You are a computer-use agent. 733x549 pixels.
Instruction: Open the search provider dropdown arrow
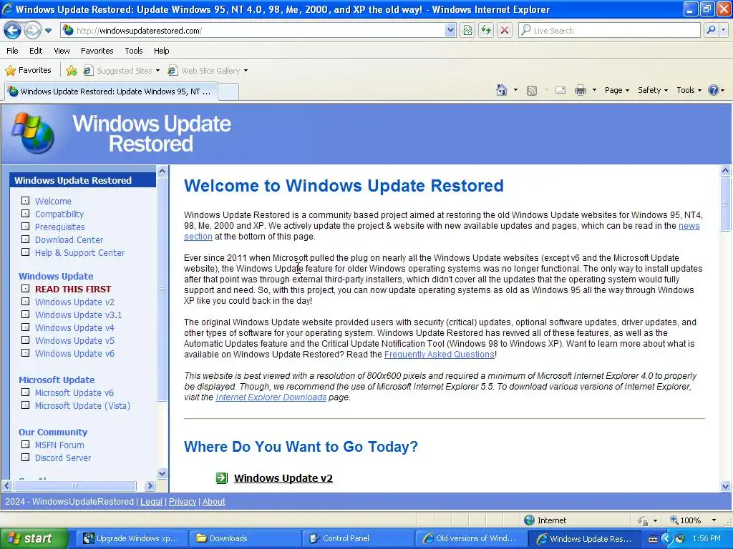coord(724,30)
